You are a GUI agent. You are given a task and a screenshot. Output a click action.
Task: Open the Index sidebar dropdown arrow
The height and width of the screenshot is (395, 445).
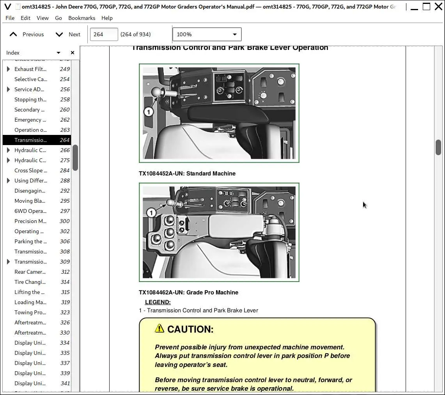(59, 53)
